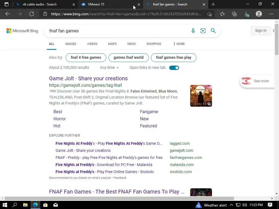Open Edge settings and more menu
279x209 pixels.
[x=271, y=14]
